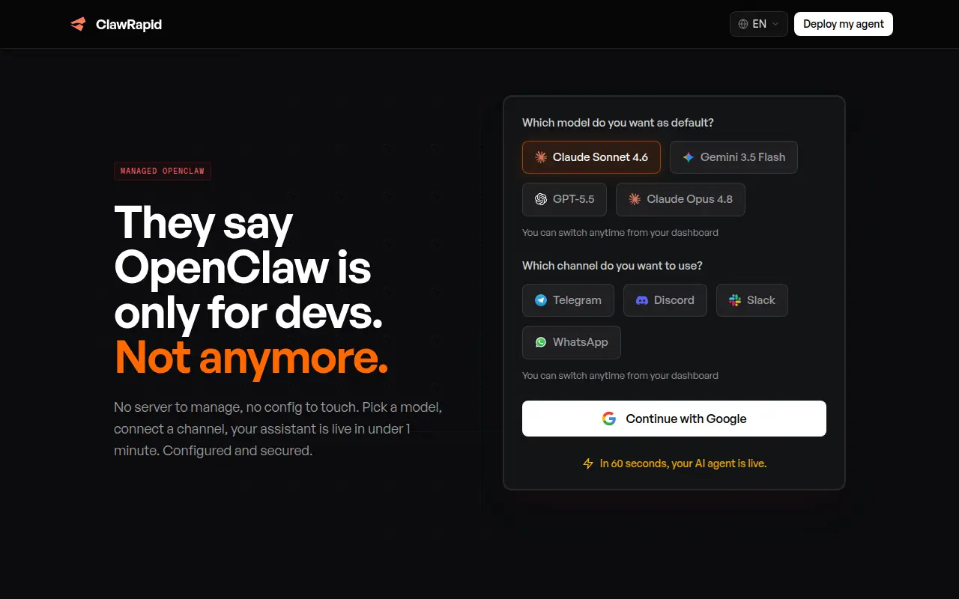
Task: Click Deploy my agent button
Action: pyautogui.click(x=844, y=24)
